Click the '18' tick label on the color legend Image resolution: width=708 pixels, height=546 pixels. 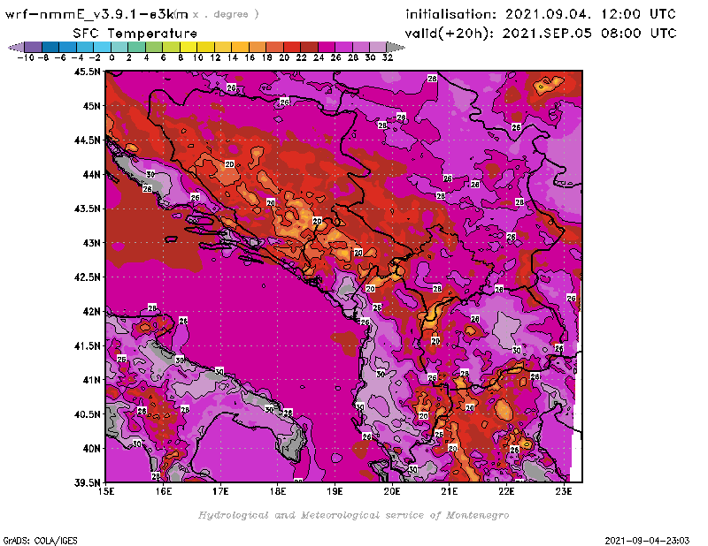click(x=267, y=57)
